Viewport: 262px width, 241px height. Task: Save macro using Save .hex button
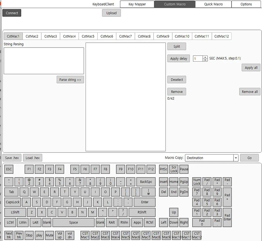click(x=12, y=158)
